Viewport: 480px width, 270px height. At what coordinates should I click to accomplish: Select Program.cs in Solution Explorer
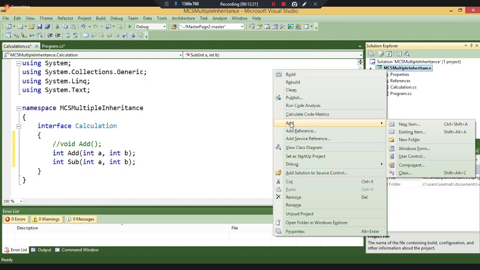pyautogui.click(x=400, y=93)
